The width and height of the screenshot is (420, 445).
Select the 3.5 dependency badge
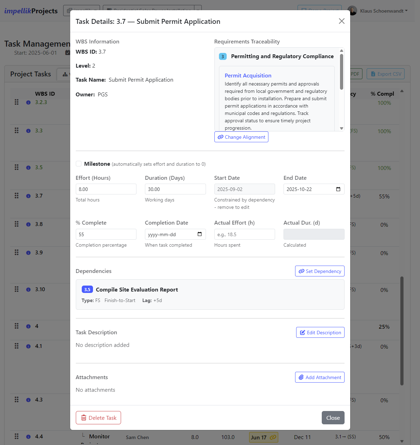coord(87,289)
